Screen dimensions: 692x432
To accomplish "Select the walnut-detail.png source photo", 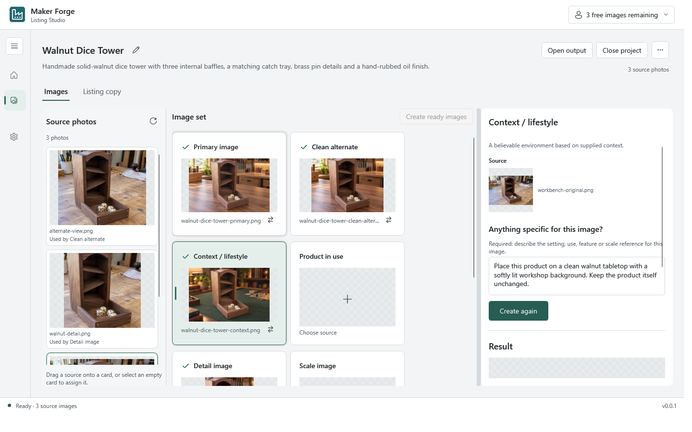I will point(102,299).
